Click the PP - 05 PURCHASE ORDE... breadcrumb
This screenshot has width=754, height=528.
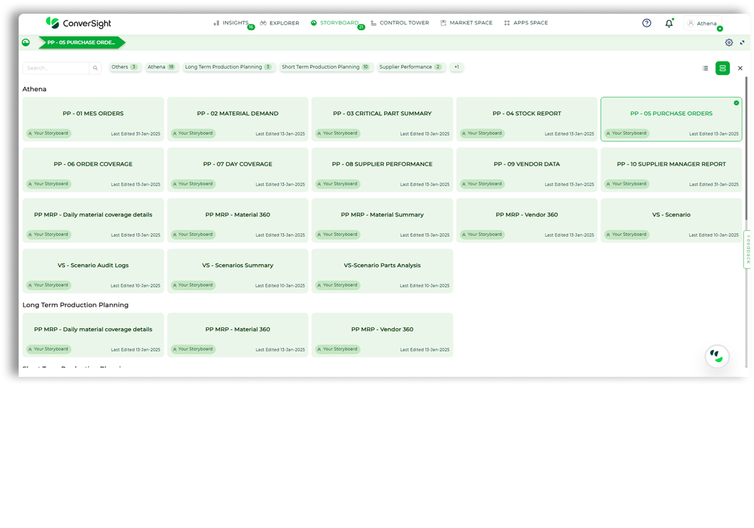point(82,42)
